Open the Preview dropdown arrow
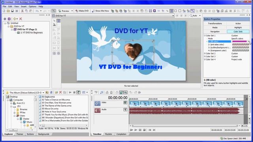253x142 pixels. [x=72, y=11]
